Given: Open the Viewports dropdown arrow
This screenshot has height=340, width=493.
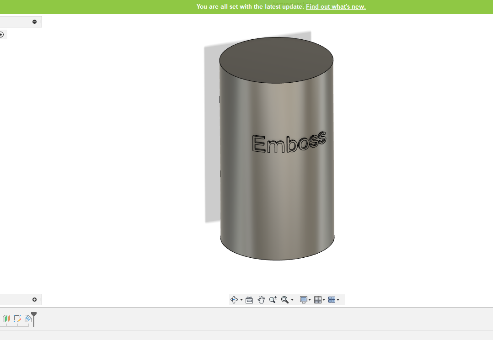Looking at the screenshot, I should [338, 299].
